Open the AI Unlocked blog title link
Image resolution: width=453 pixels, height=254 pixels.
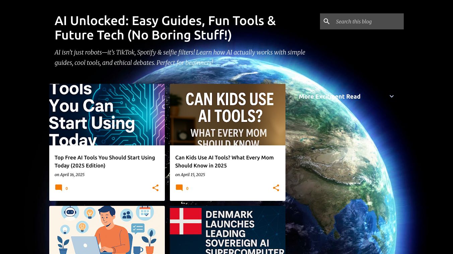pos(165,28)
